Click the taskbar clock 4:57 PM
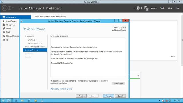 177,100
